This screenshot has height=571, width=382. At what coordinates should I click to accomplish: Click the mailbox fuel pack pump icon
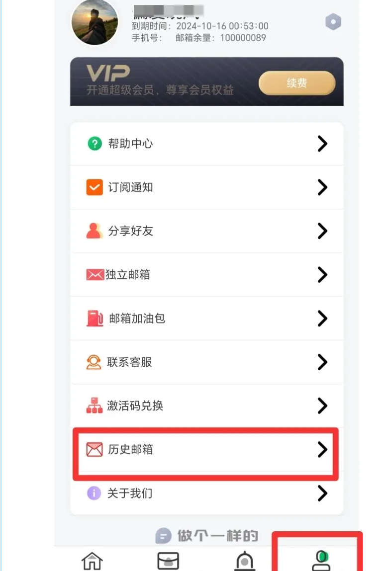point(95,318)
